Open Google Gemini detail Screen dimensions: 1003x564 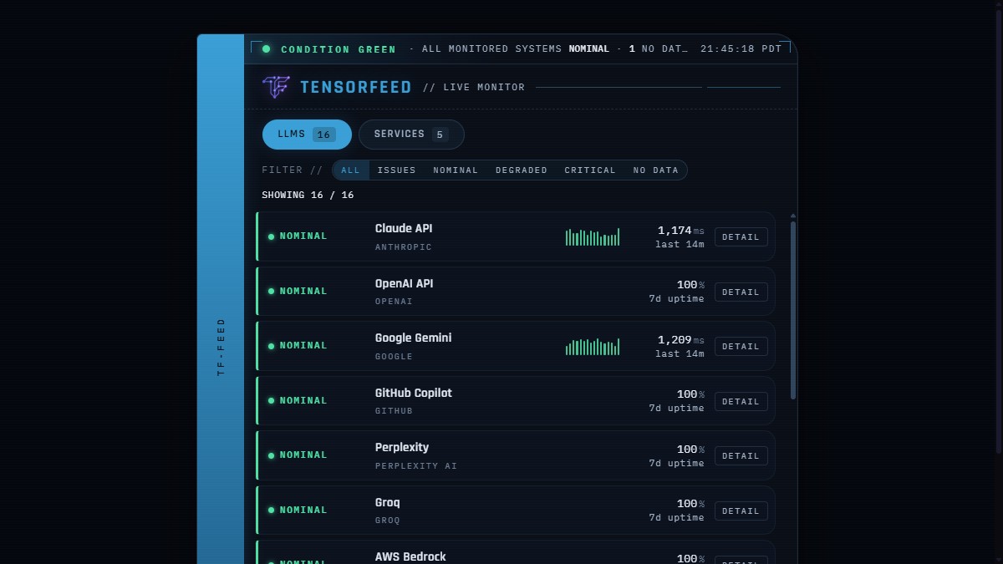pyautogui.click(x=741, y=347)
